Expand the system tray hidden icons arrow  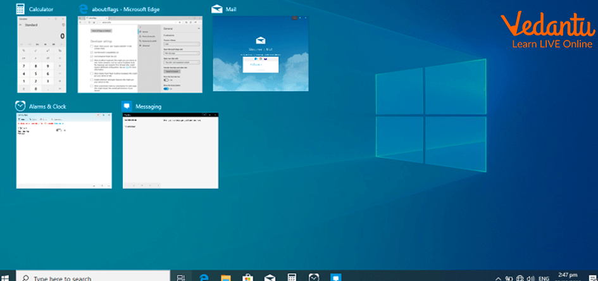[x=497, y=277]
